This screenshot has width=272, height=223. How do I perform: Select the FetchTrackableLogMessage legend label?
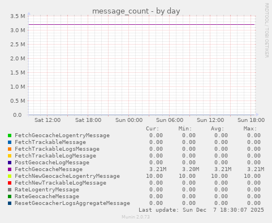point(55,156)
